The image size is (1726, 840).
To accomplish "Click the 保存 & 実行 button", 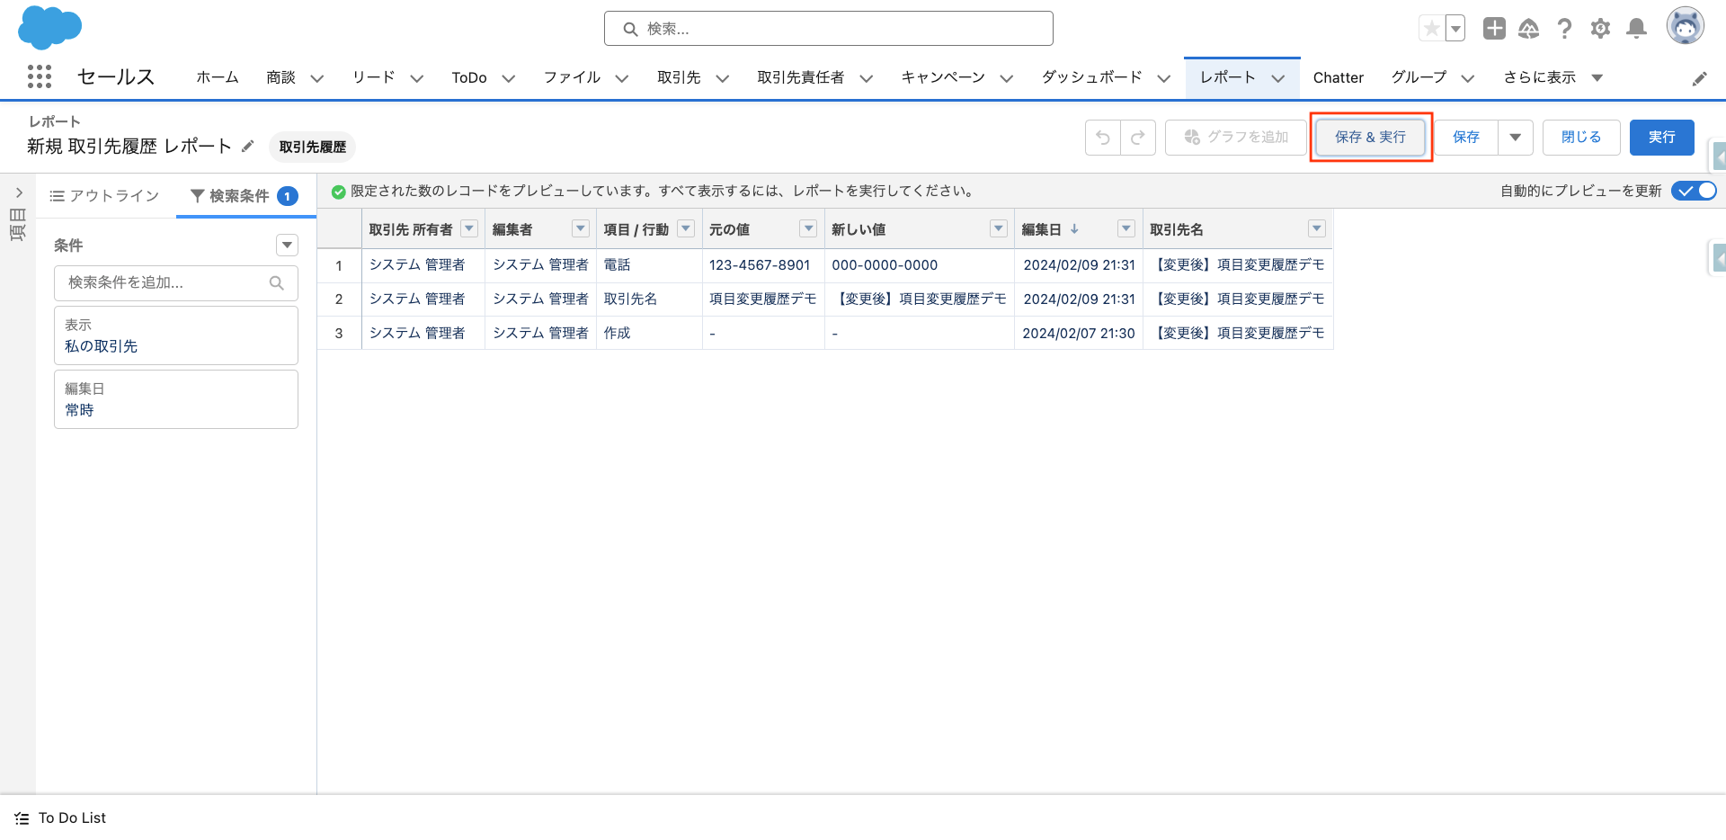I will [x=1370, y=137].
